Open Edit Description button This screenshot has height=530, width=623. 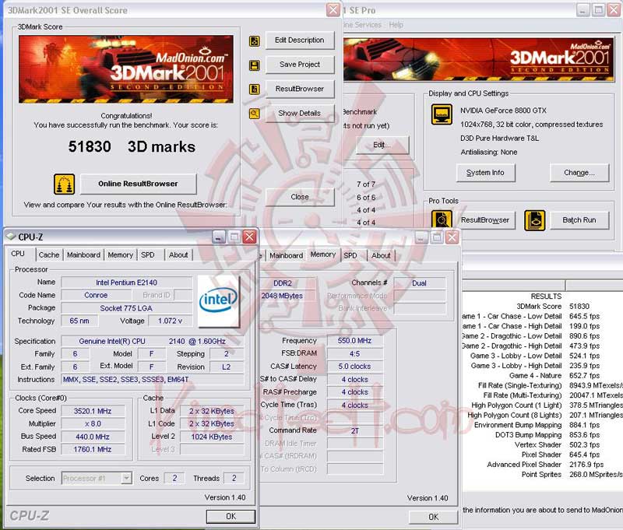point(300,40)
